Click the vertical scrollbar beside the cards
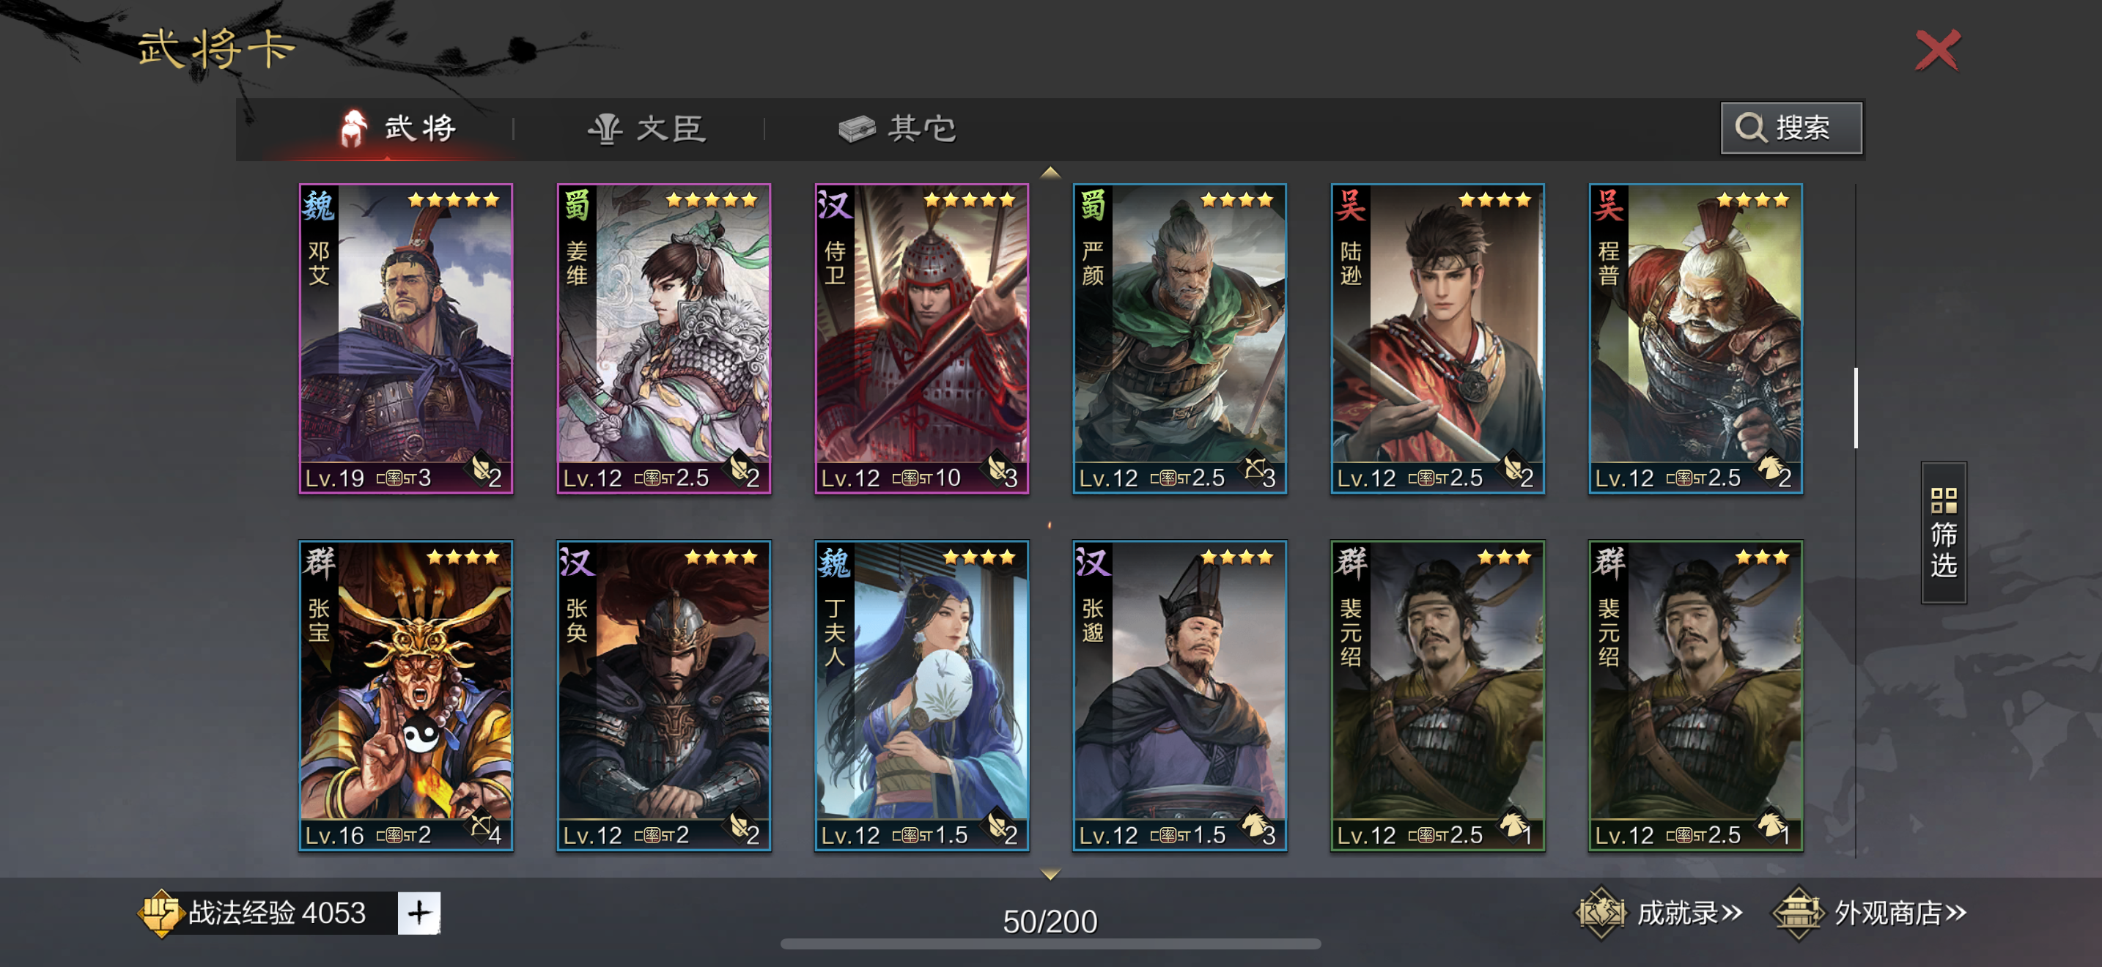The height and width of the screenshot is (967, 2102). click(1856, 407)
